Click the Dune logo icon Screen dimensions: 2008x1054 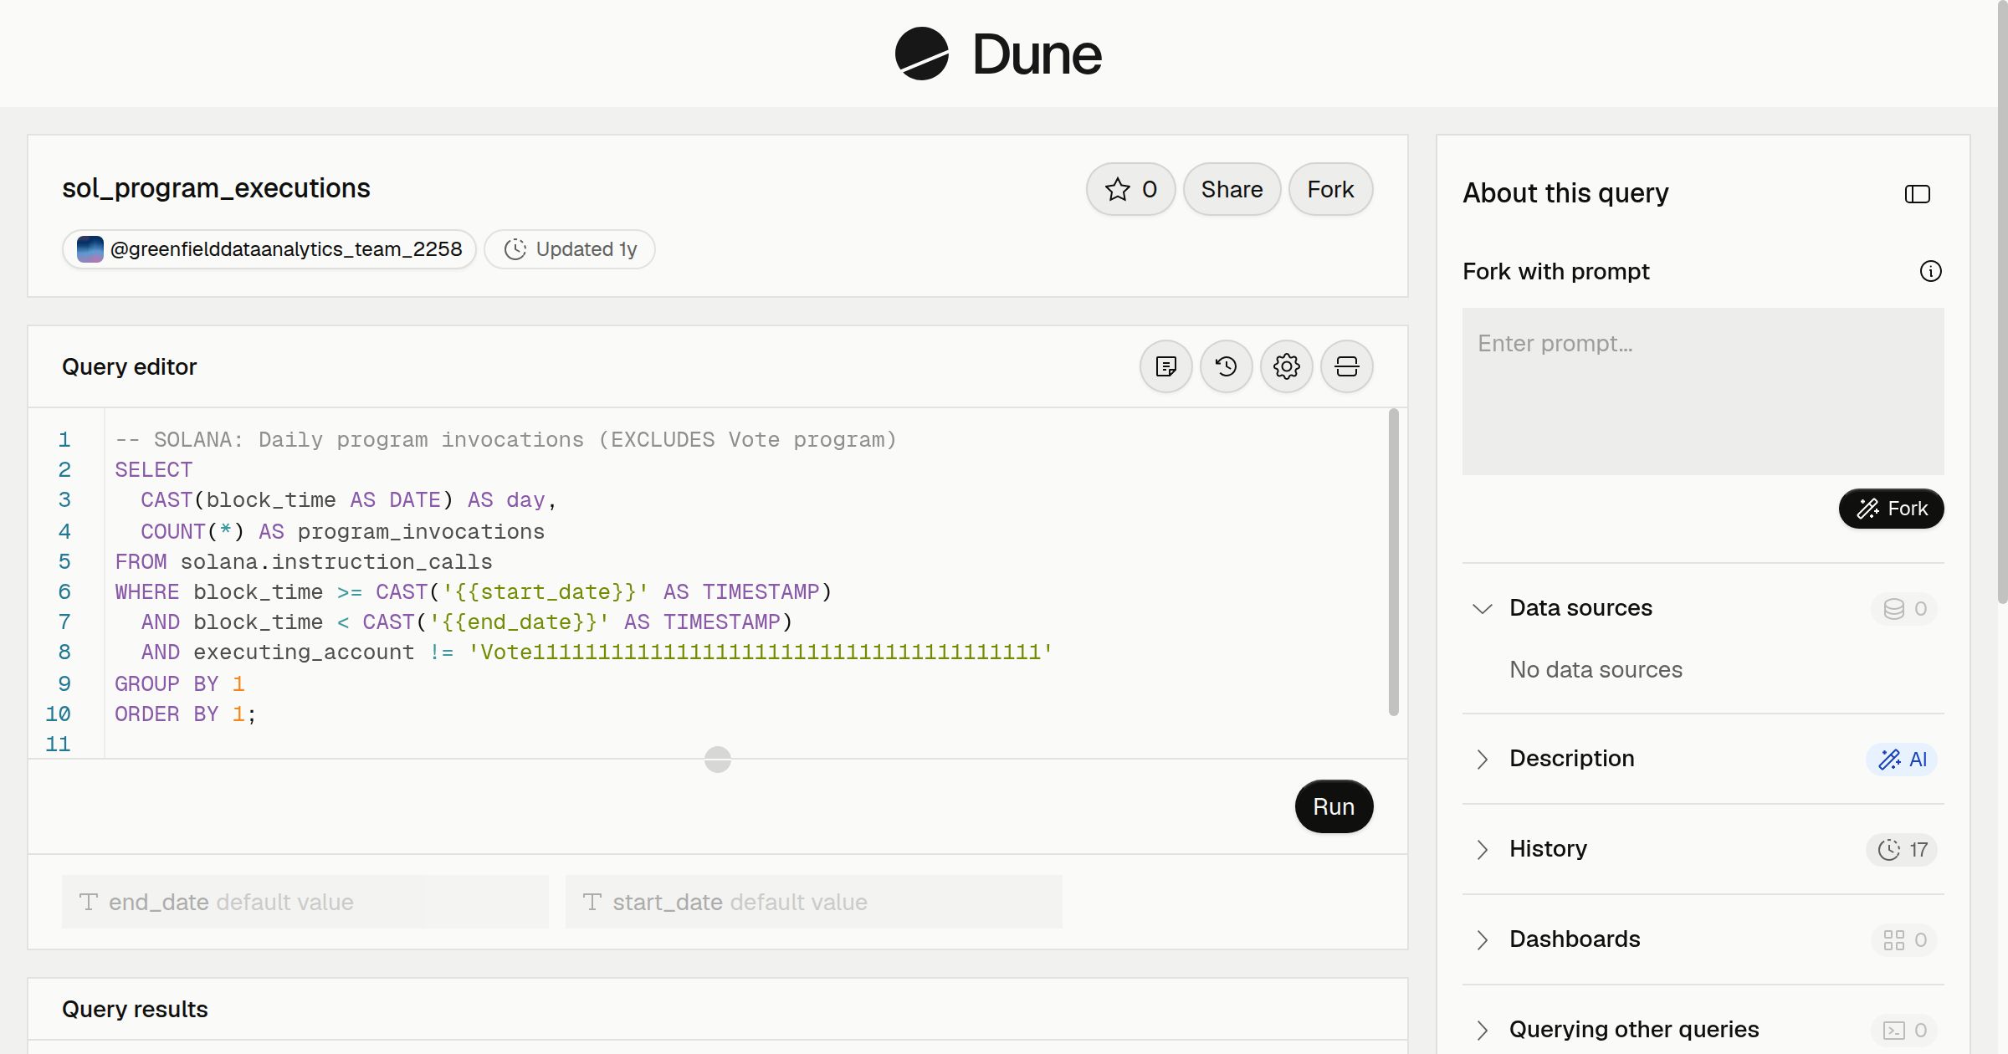tap(921, 54)
